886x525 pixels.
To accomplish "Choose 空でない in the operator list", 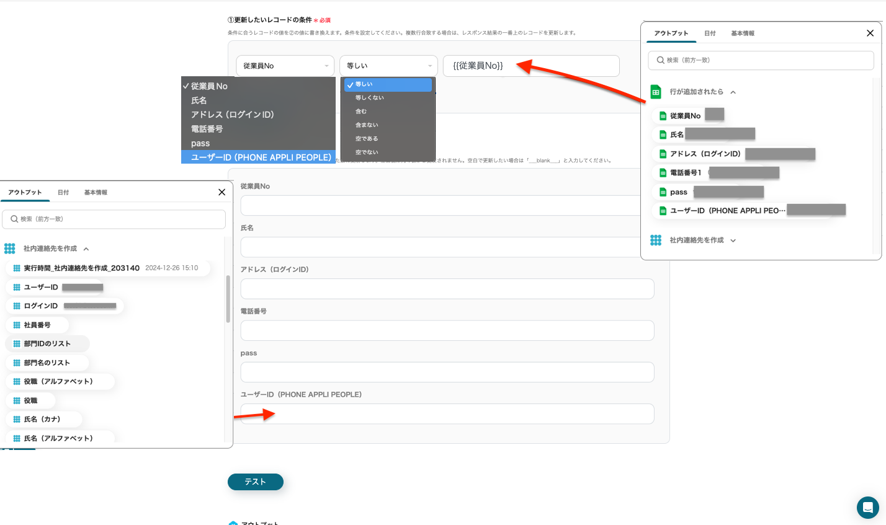I will (x=388, y=152).
